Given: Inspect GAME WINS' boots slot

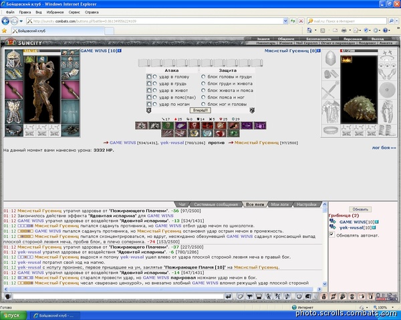Looking at the screenshot, I should pos(70,131).
